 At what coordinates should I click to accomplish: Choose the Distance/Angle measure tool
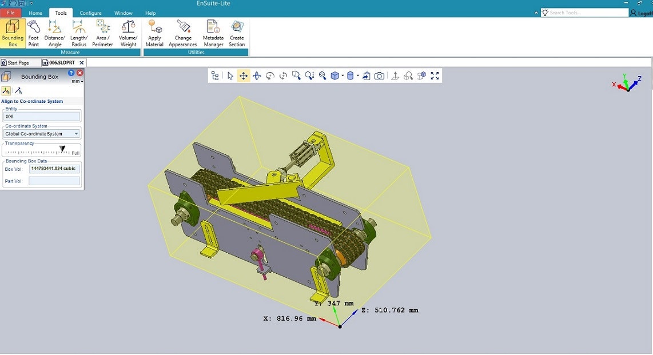click(x=54, y=33)
